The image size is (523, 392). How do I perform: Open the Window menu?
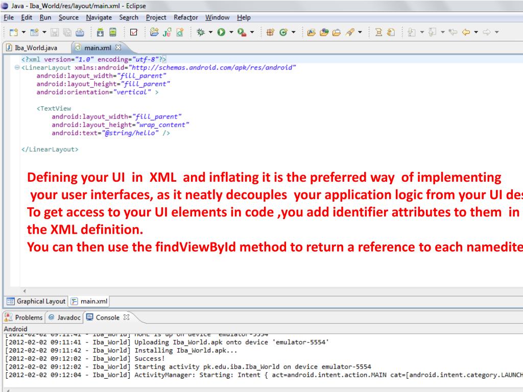(217, 18)
